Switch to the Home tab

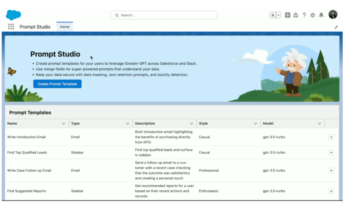[65, 27]
